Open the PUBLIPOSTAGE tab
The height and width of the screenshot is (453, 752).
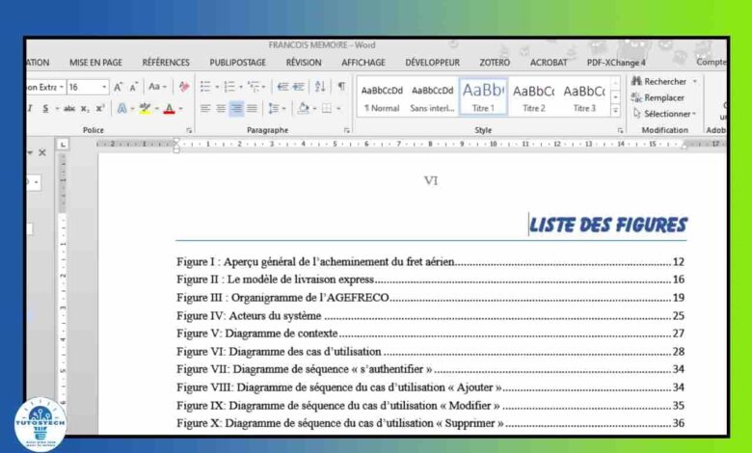(x=238, y=63)
